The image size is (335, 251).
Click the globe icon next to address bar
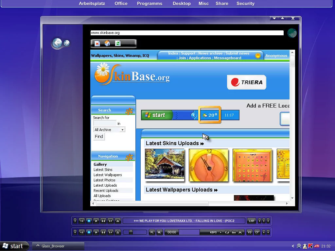(292, 33)
